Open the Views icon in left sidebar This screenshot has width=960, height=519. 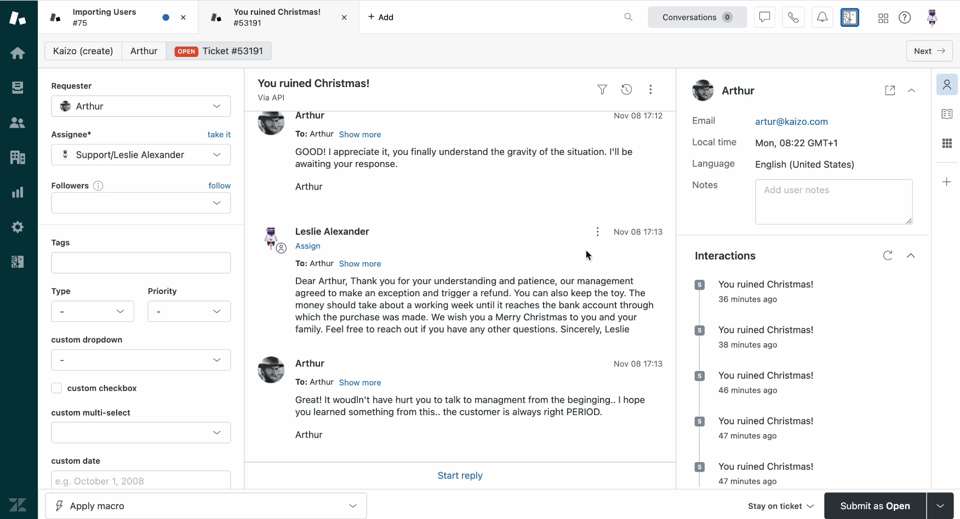(18, 88)
